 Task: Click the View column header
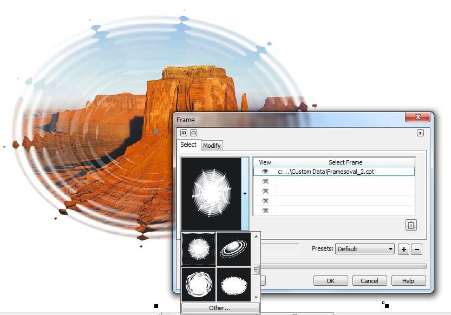(265, 162)
